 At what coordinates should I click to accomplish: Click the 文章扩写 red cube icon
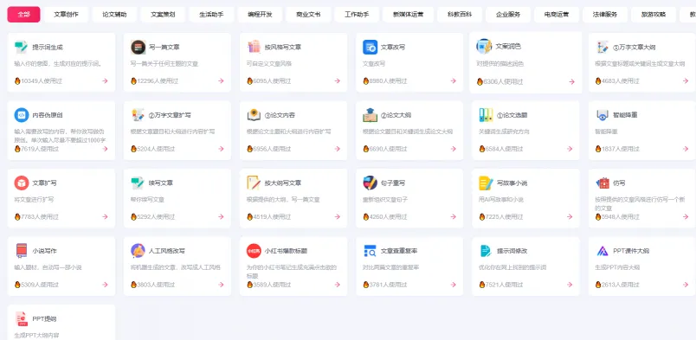point(22,183)
